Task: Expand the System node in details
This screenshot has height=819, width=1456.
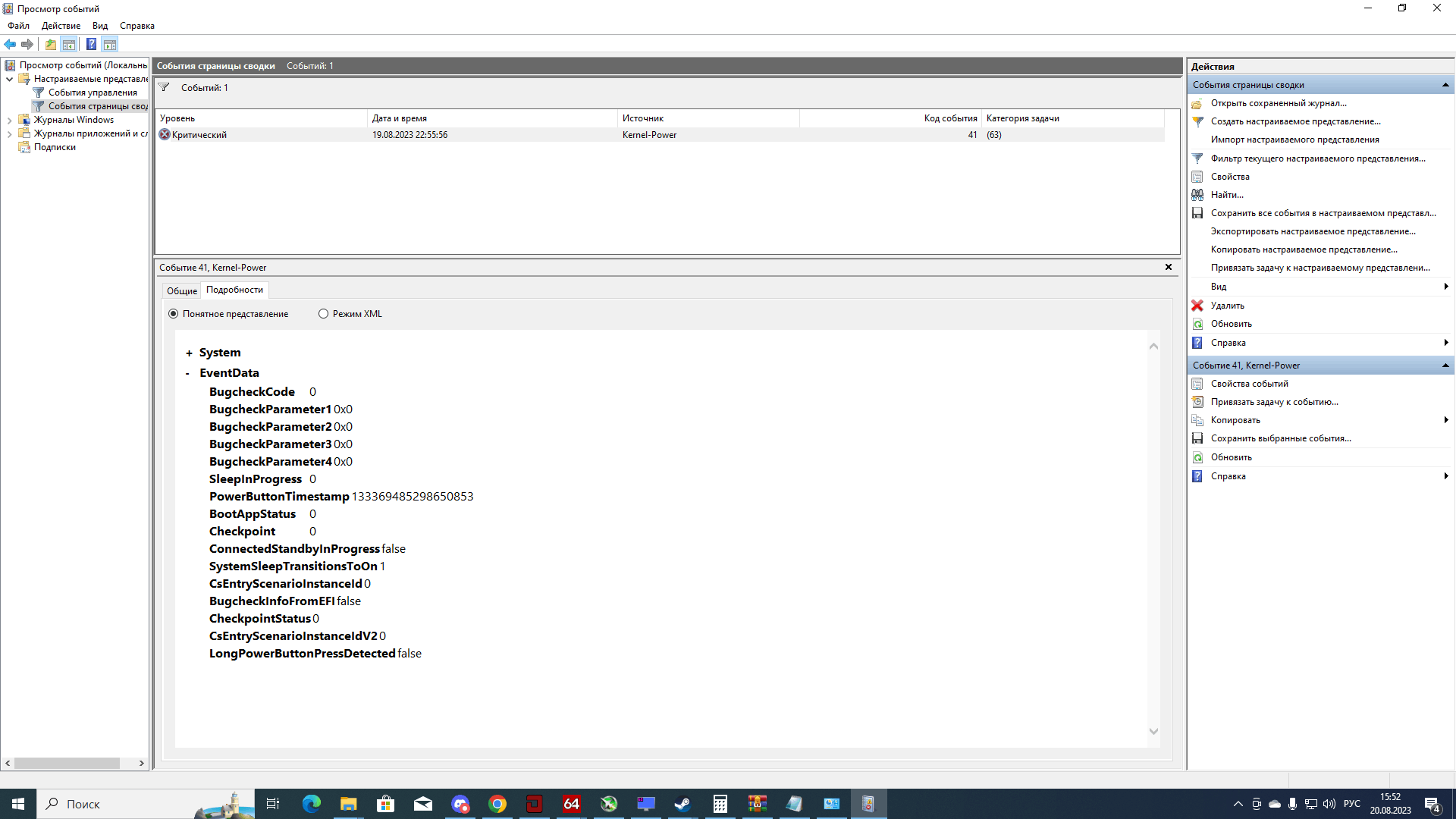Action: point(189,353)
